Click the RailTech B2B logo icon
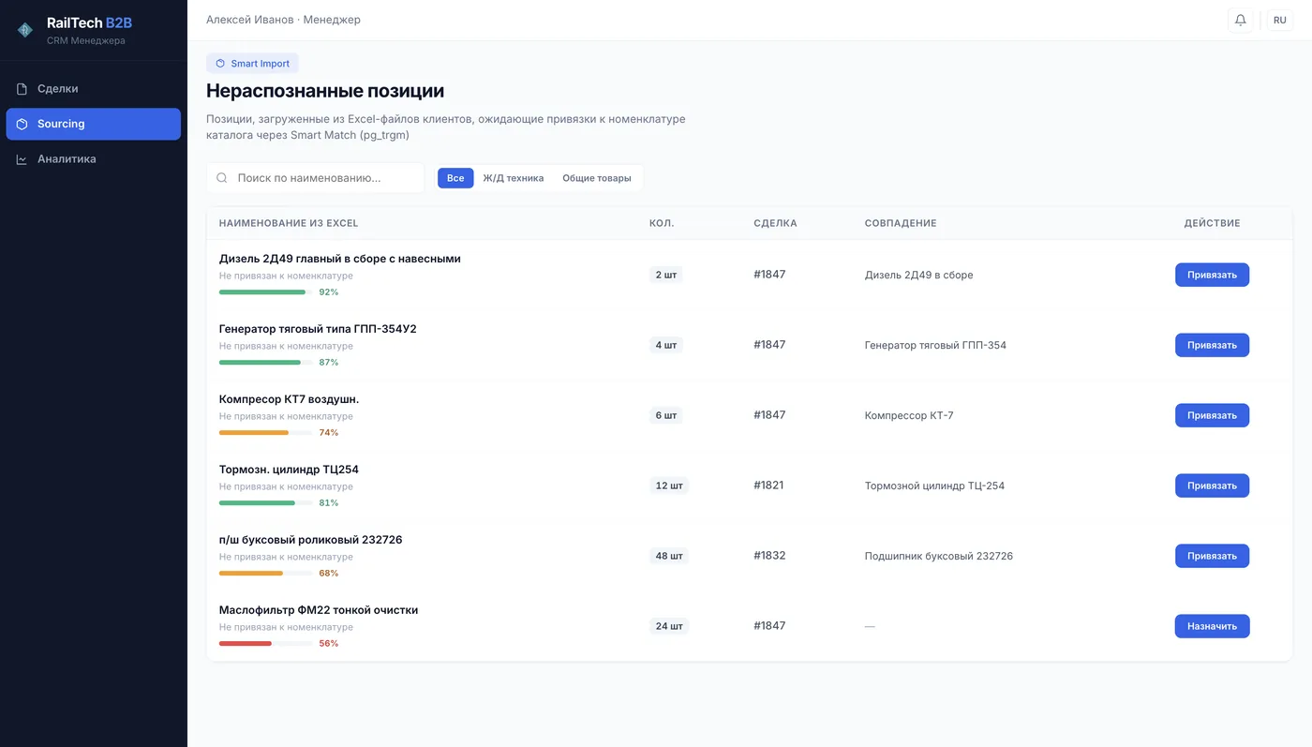The height and width of the screenshot is (747, 1312). [23, 28]
